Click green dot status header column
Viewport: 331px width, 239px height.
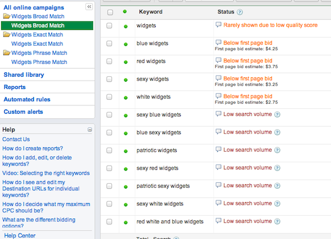(125, 12)
